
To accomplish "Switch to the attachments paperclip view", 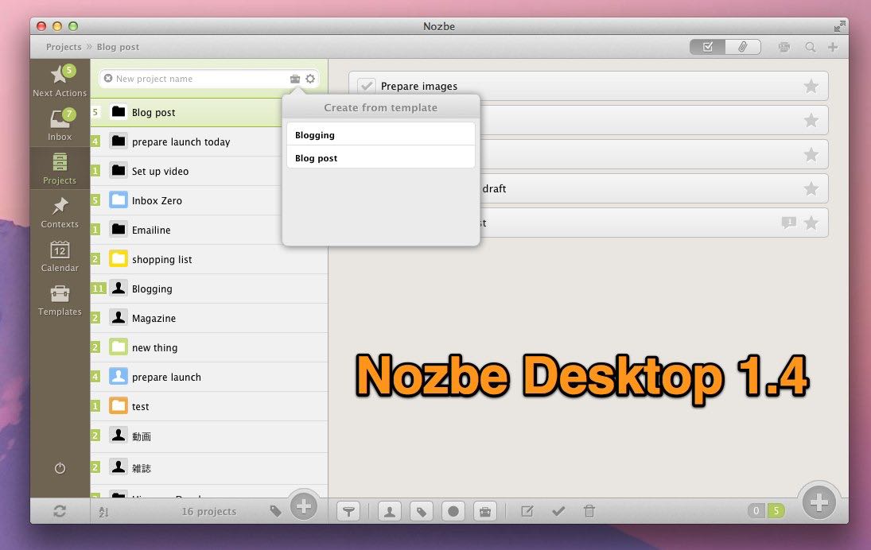I will pos(743,47).
